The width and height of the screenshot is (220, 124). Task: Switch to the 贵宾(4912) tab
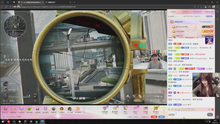pyautogui.click(x=197, y=12)
